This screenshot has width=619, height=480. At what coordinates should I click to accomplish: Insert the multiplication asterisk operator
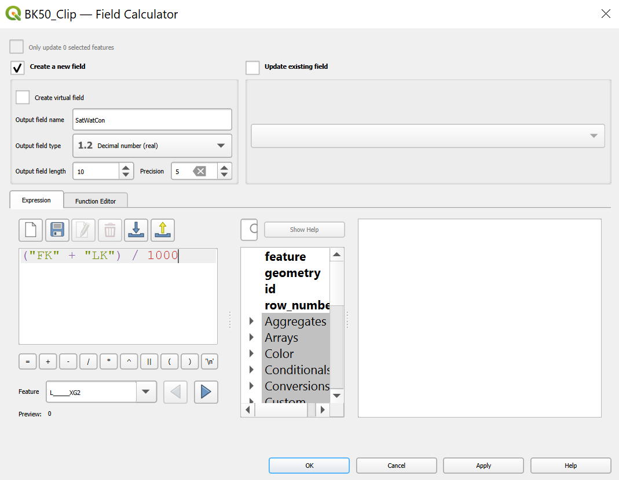point(108,361)
